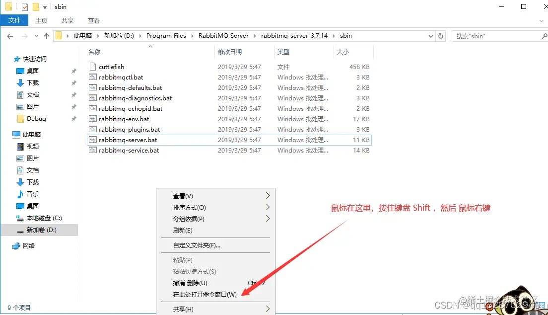Open the 查看 ribbon tab

click(x=93, y=21)
